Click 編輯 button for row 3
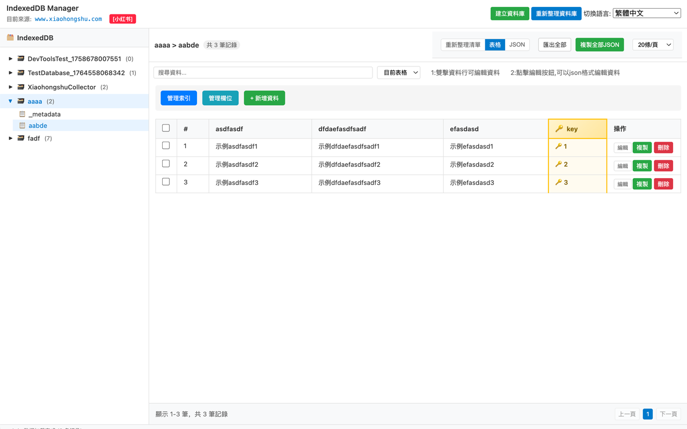Image resolution: width=687 pixels, height=429 pixels. point(623,184)
